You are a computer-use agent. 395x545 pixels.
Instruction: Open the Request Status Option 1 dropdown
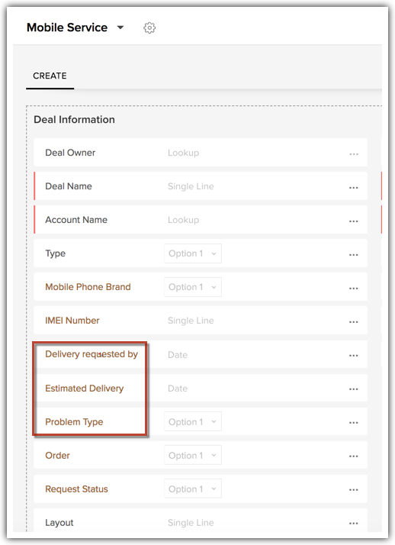click(193, 489)
